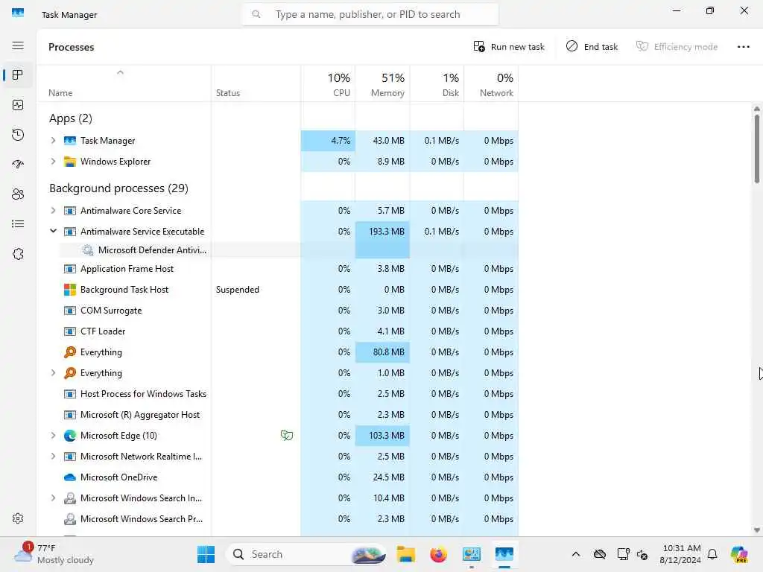Click the scrollbar down arrow
763x572 pixels.
757,530
